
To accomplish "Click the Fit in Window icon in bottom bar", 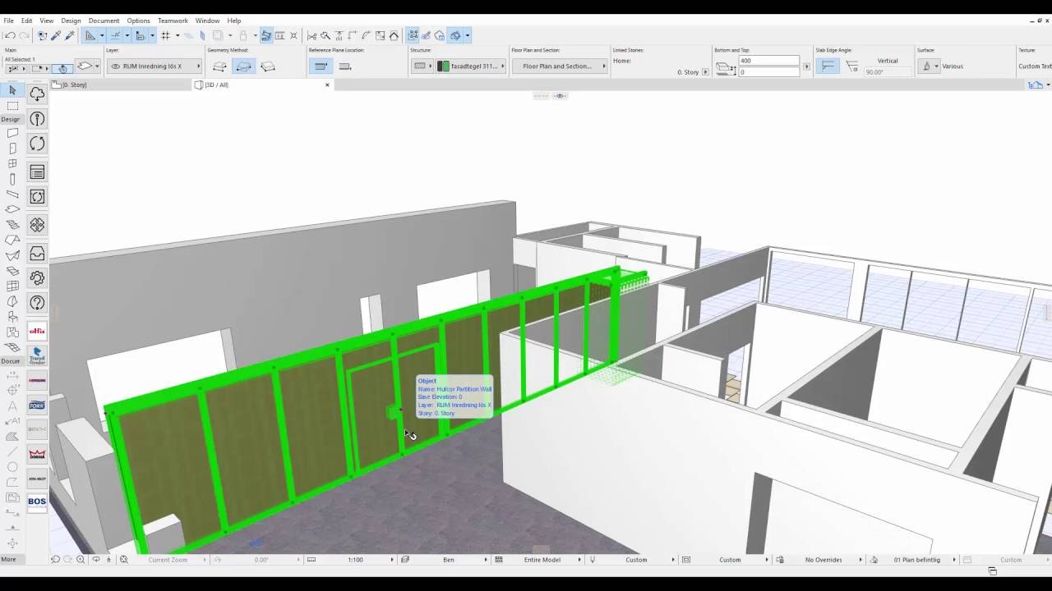I will point(124,560).
